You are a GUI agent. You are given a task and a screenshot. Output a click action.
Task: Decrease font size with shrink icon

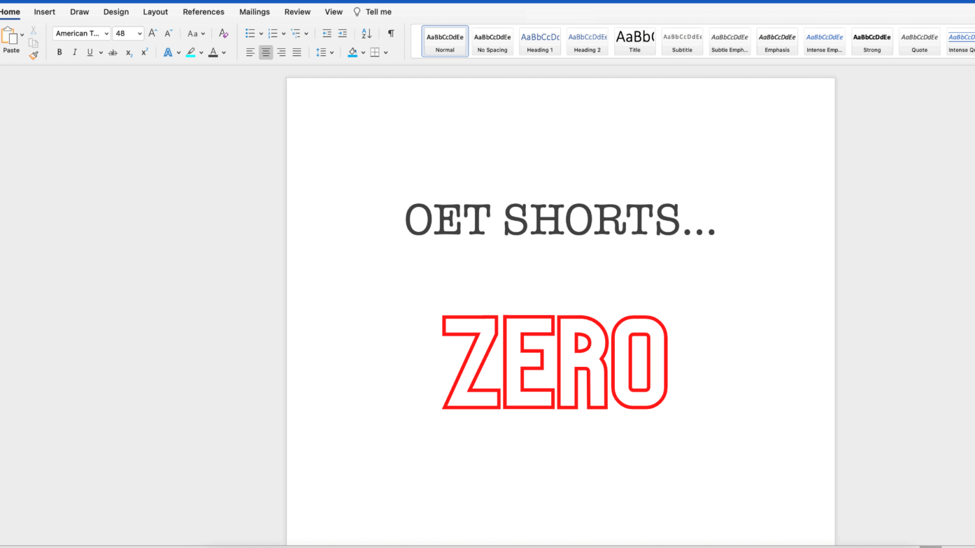pos(168,33)
